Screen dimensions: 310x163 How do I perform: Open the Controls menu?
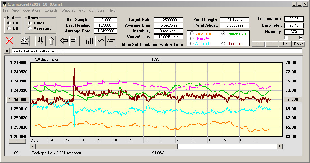click(x=51, y=10)
